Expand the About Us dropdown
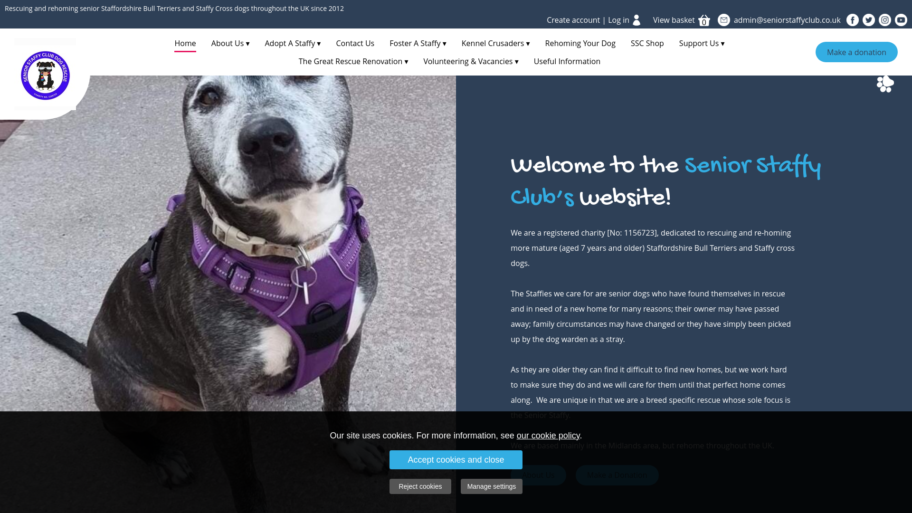912x513 pixels. coord(230,43)
